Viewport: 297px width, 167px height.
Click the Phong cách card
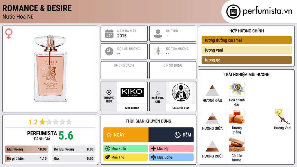124,70
